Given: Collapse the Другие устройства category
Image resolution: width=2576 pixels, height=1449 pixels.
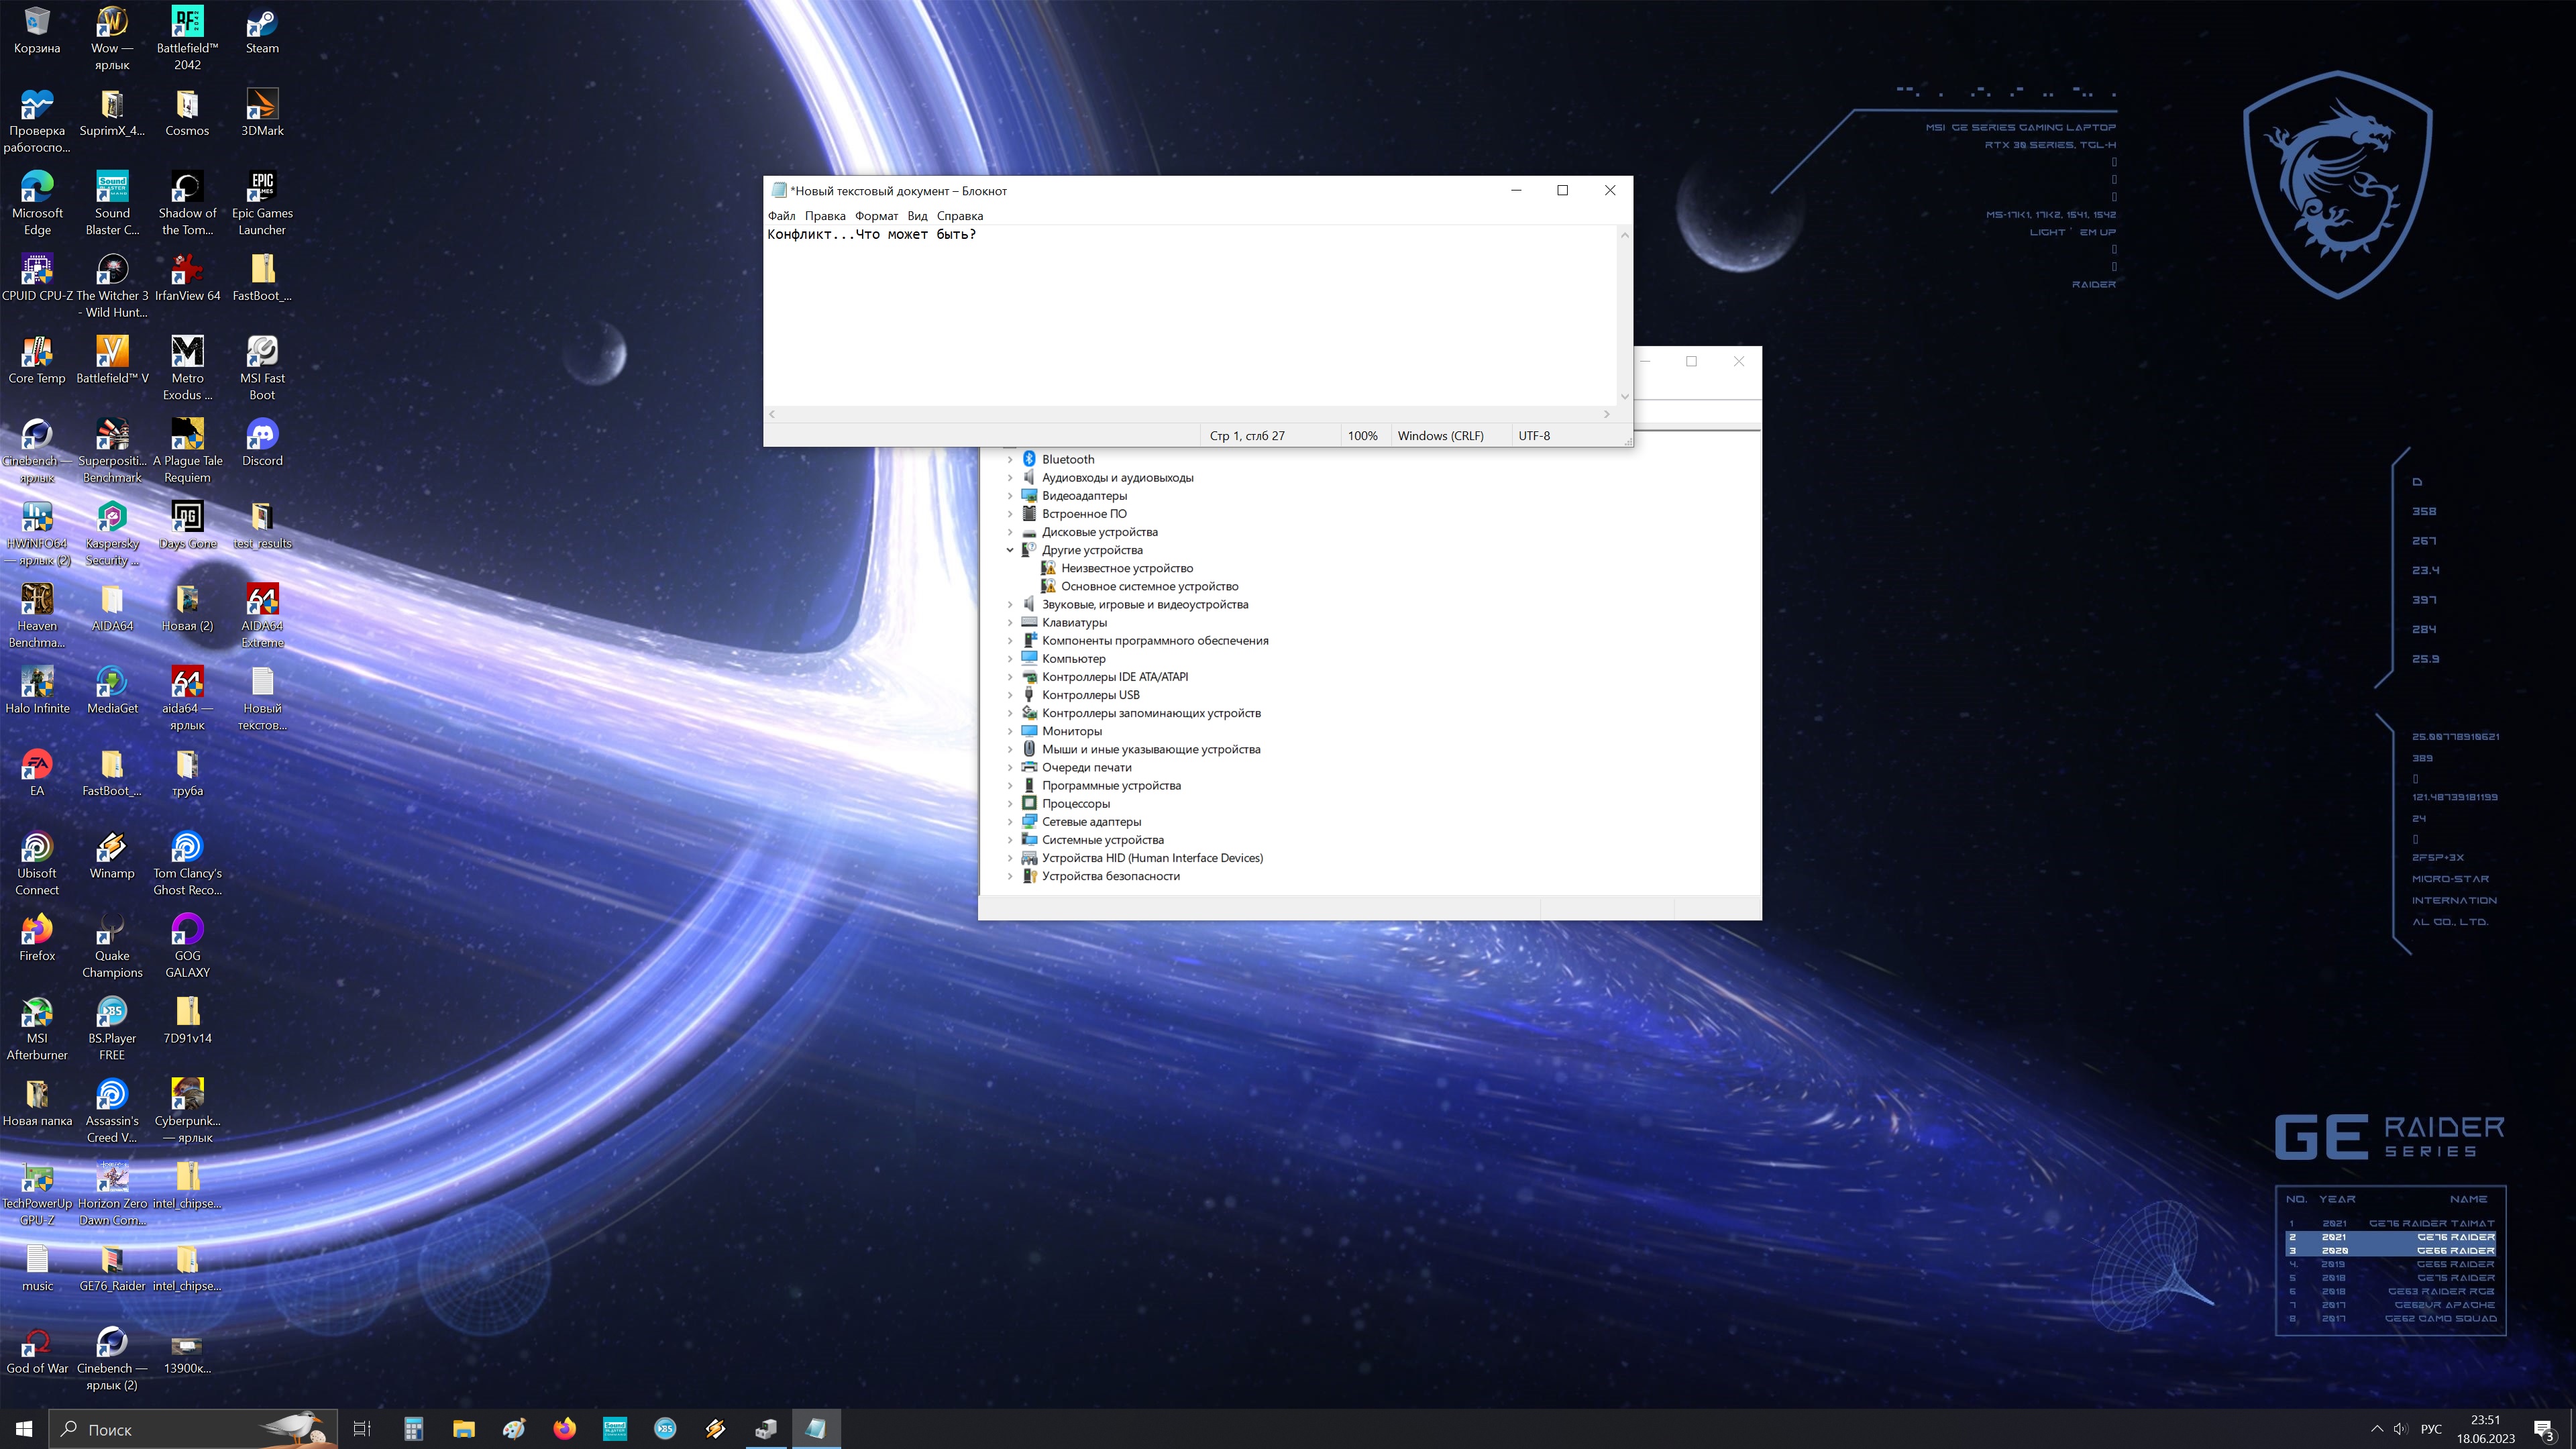Looking at the screenshot, I should tap(1010, 550).
